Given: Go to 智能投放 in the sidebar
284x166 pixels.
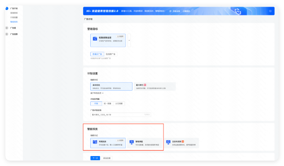Looking at the screenshot, I should [x=14, y=22].
